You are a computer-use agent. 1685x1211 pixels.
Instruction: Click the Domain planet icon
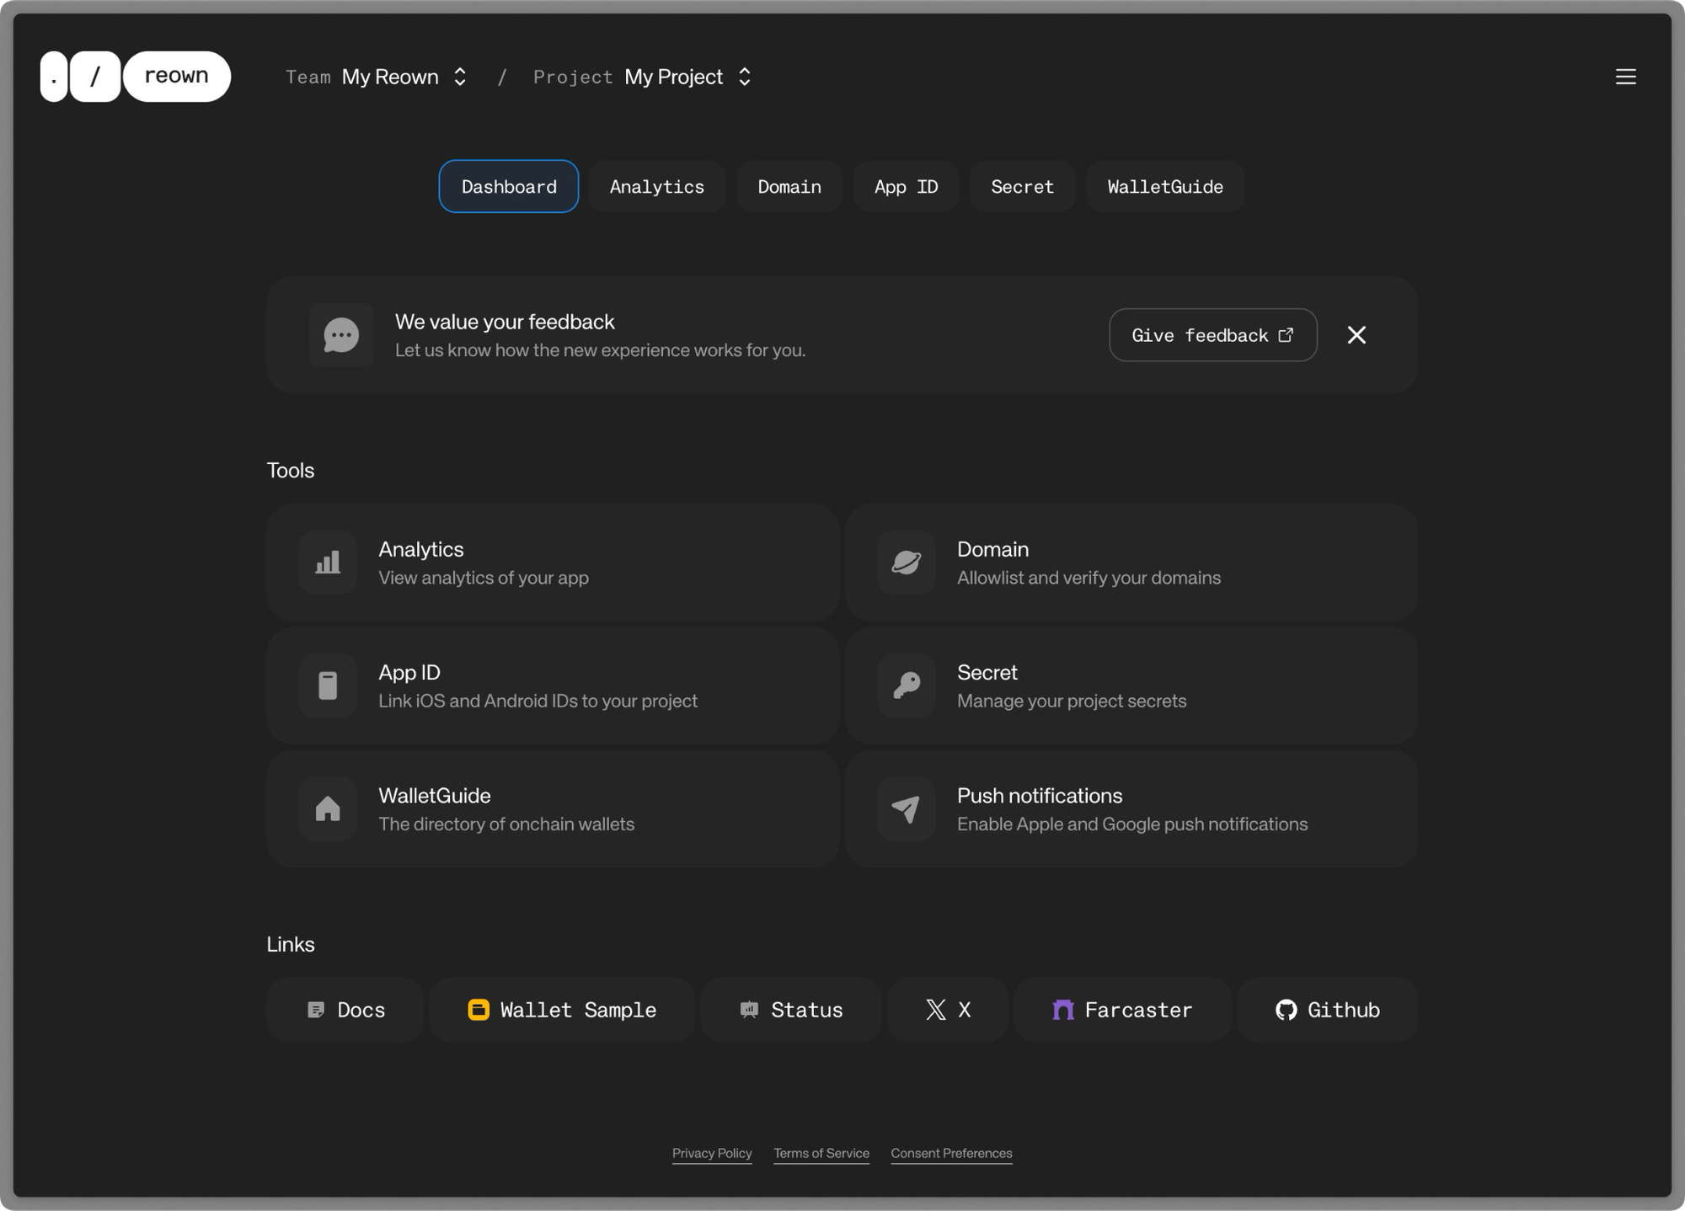907,563
